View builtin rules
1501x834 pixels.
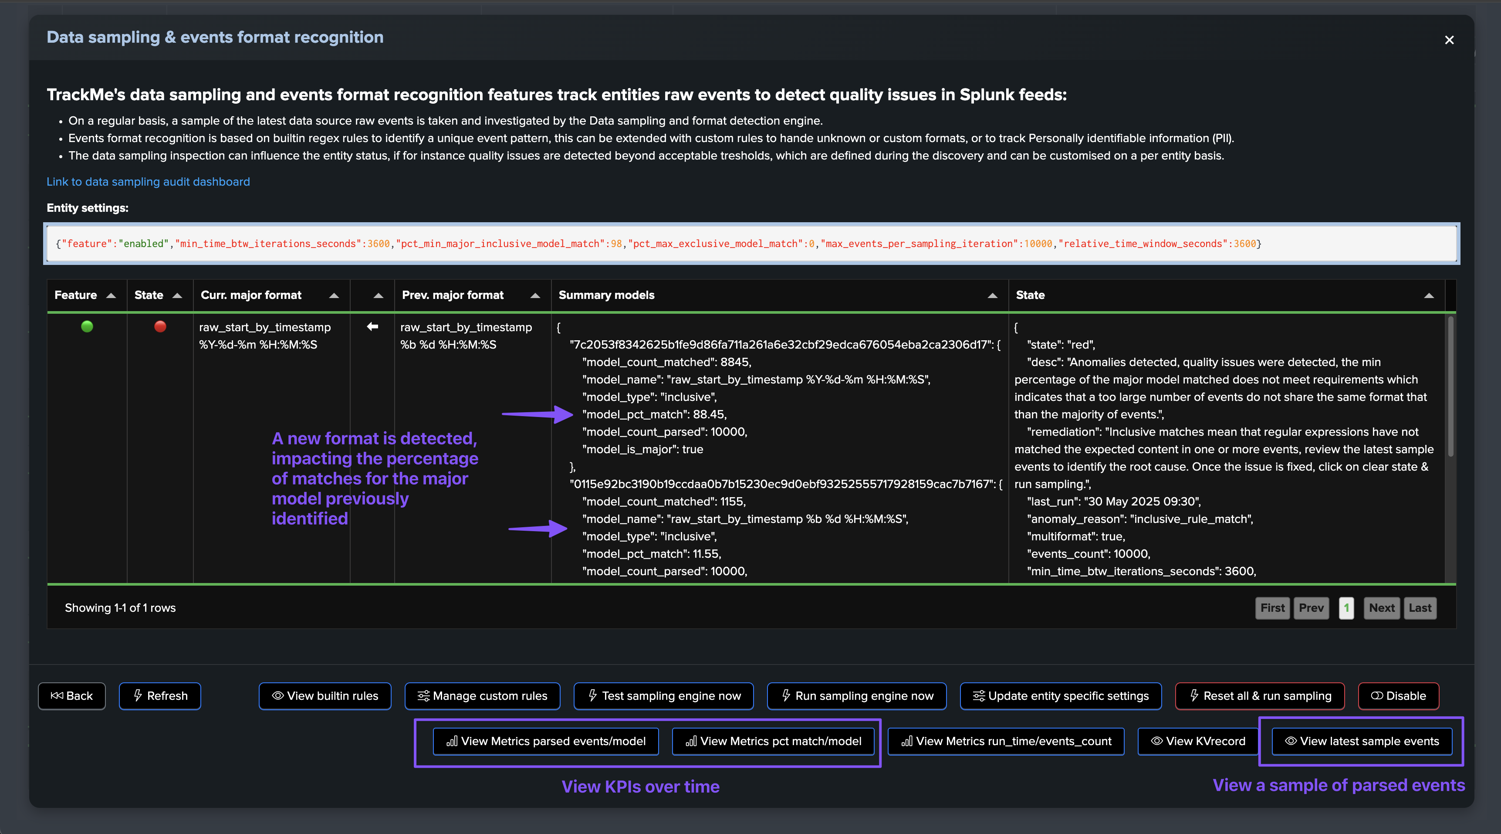[325, 696]
